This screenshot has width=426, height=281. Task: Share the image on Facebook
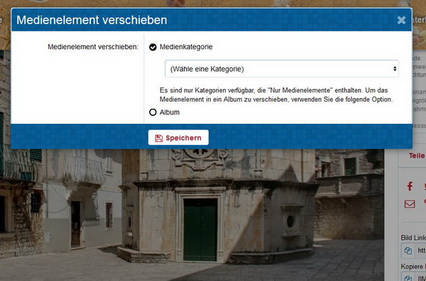pyautogui.click(x=410, y=186)
